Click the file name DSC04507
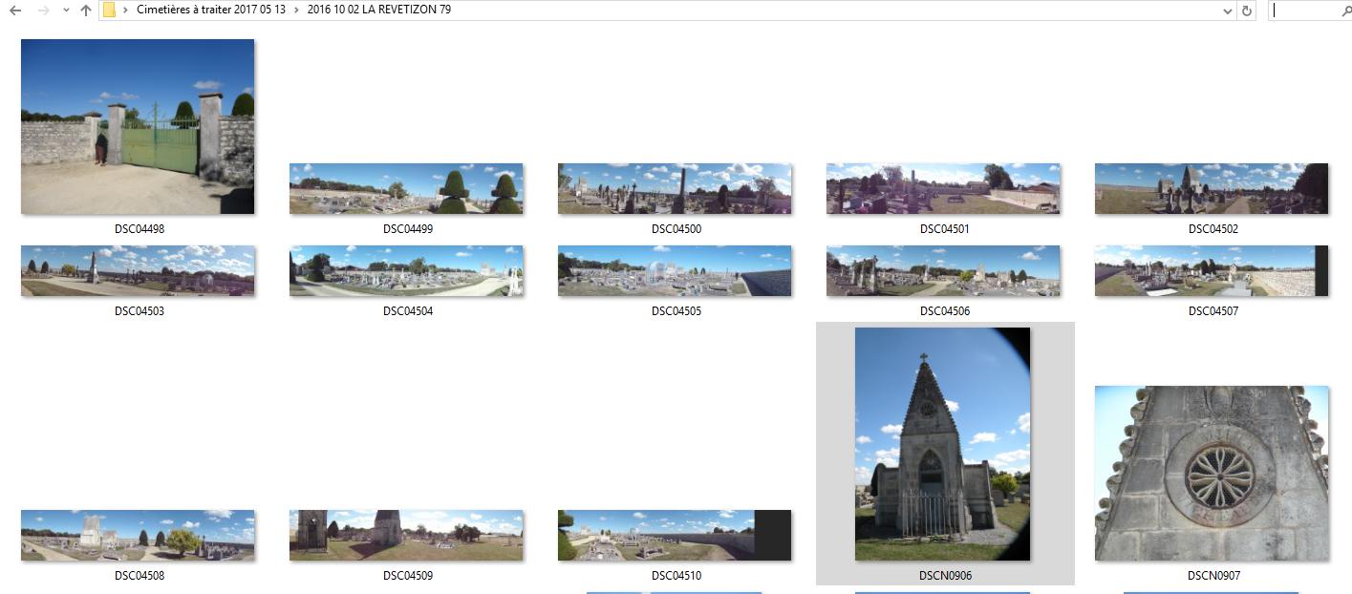1352x594 pixels. 1213,311
